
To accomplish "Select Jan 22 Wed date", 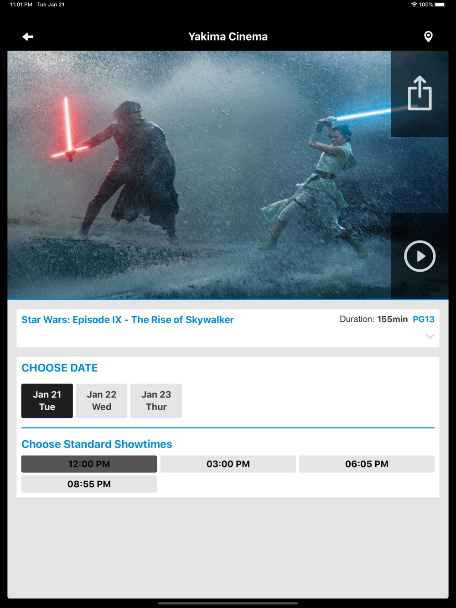I will click(x=102, y=401).
